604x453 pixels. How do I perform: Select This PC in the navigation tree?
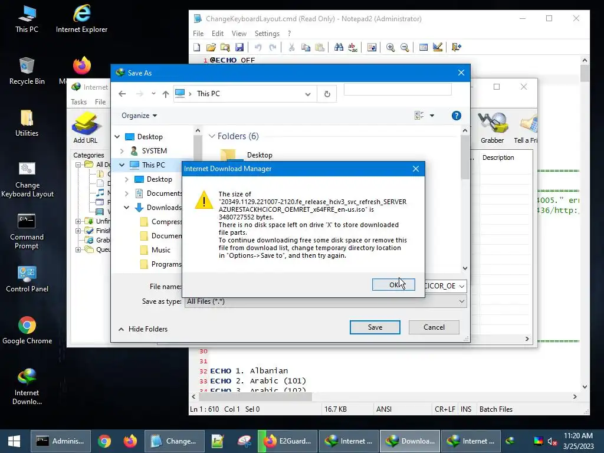(153, 165)
